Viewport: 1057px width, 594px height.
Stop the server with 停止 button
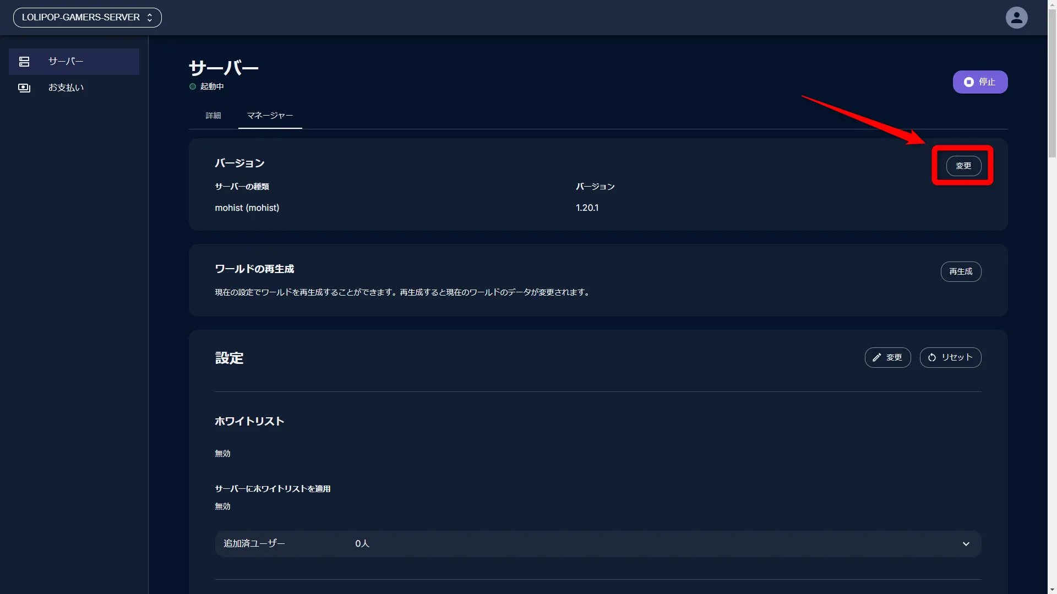[x=980, y=82]
